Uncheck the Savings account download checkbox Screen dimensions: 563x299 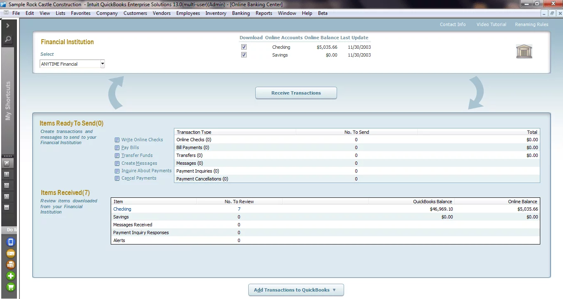244,55
